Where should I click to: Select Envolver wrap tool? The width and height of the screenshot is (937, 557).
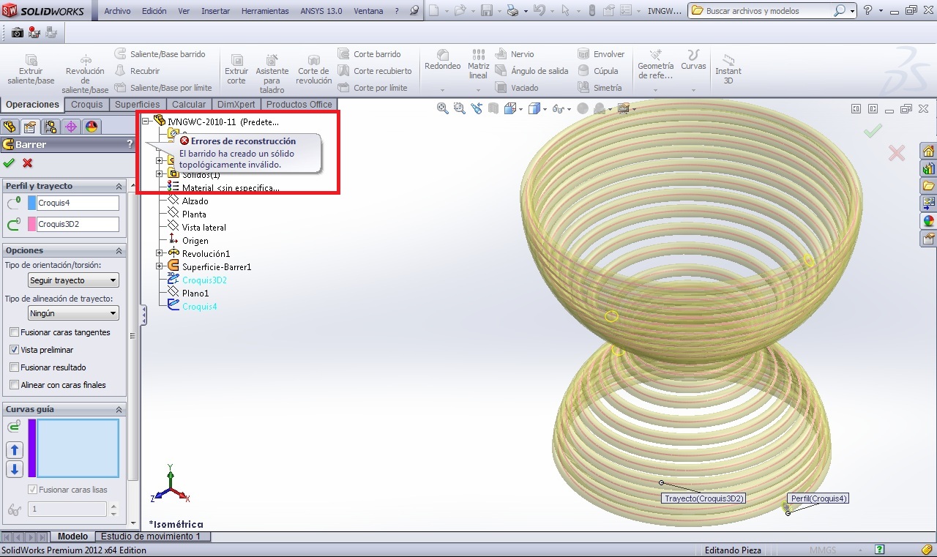601,54
